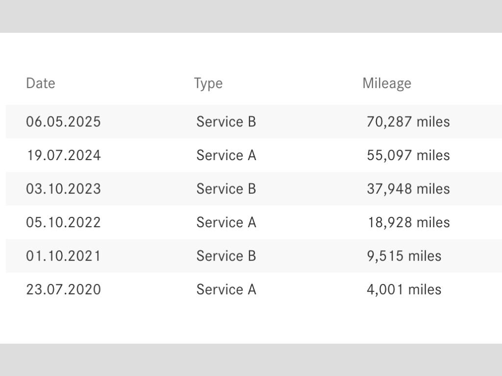Select Service B in the 06.05.2025 row
Screen dimensions: 502x376
click(x=226, y=121)
